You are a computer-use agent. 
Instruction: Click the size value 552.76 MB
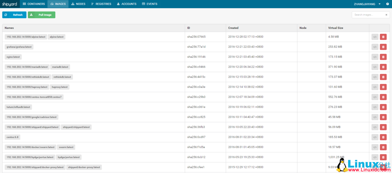[x=335, y=97]
